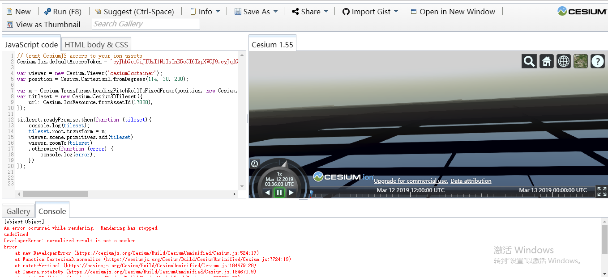The width and height of the screenshot is (608, 277).
Task: Open the base layer imagery picker
Action: click(581, 61)
